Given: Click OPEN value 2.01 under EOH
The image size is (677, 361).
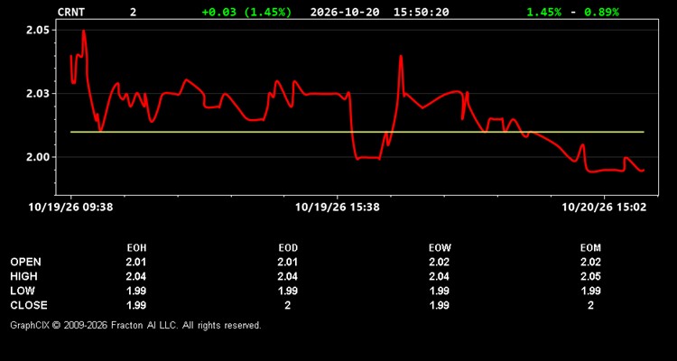Looking at the screenshot, I should click(x=136, y=262).
